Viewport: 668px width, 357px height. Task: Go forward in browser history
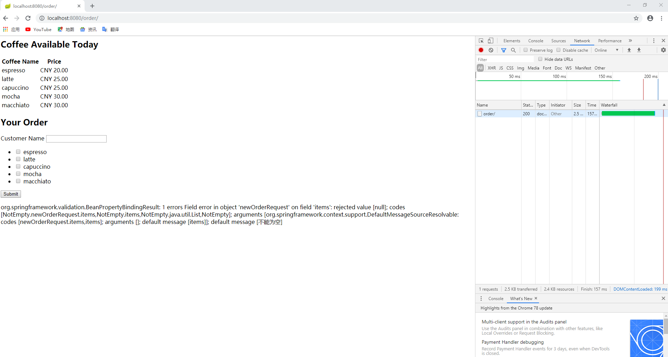pos(17,18)
